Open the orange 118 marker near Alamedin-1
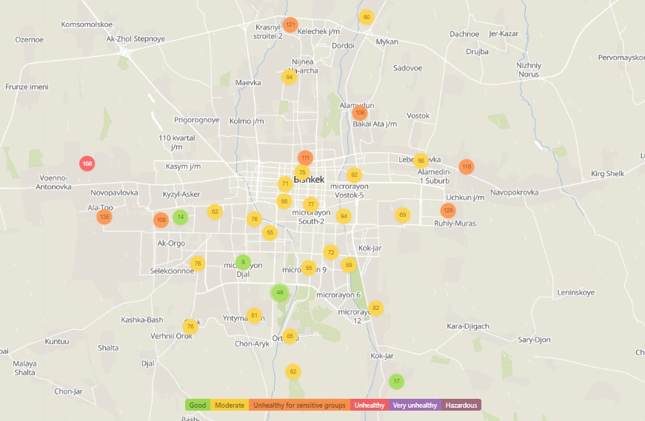 click(466, 167)
